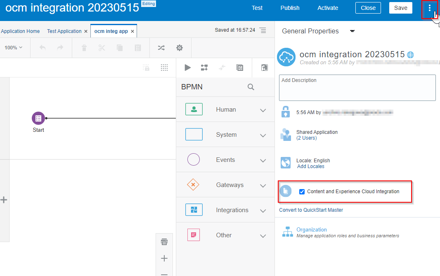440x276 pixels.
Task: Click the saved-status list menu icon
Action: [x=263, y=30]
